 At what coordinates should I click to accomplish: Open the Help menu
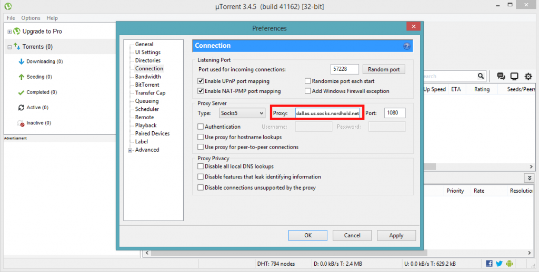click(52, 18)
